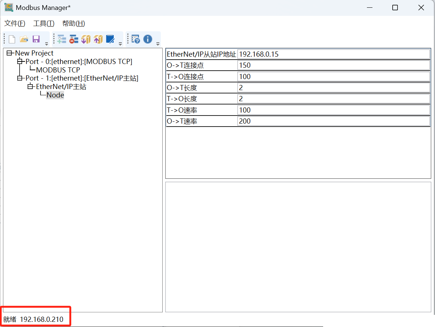The width and height of the screenshot is (435, 327).
Task: Open node toolbar overflow options arrow
Action: (120, 43)
